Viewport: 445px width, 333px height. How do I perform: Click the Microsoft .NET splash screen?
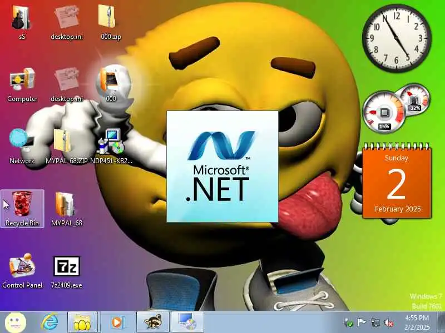point(222,167)
